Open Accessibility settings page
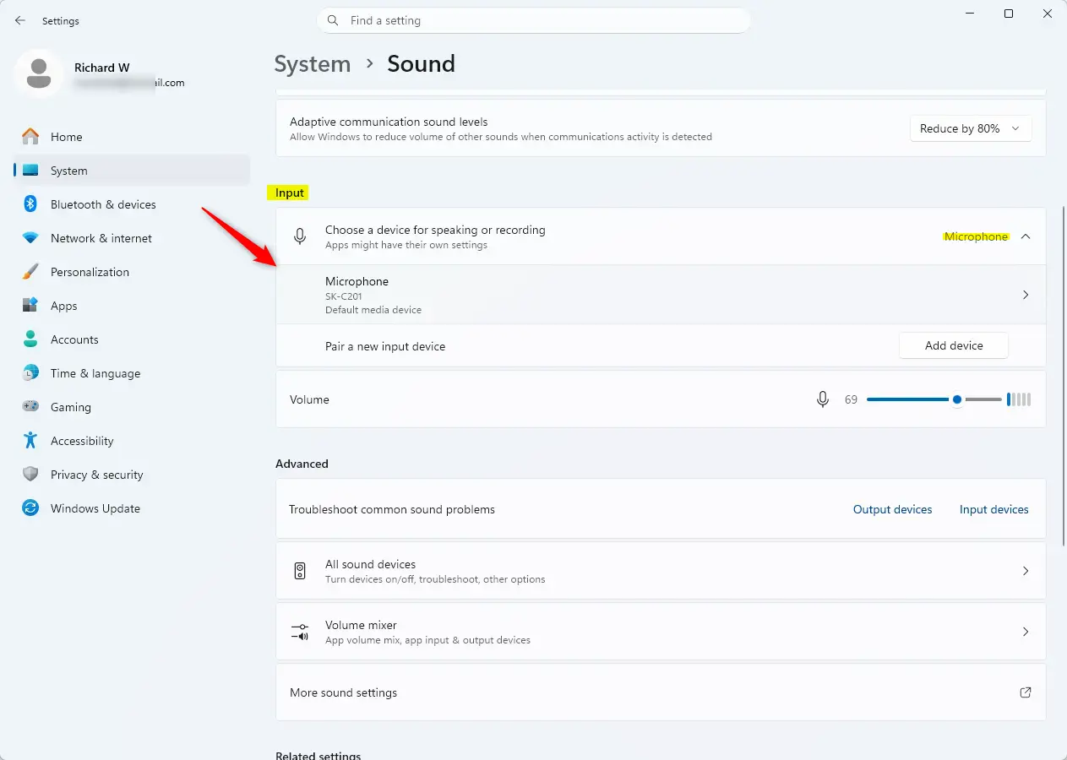Image resolution: width=1067 pixels, height=760 pixels. [132, 441]
